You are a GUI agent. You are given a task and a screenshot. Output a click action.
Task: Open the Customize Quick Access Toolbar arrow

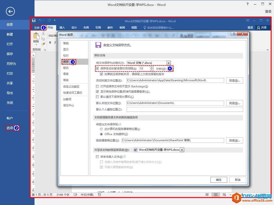tap(55, 20)
